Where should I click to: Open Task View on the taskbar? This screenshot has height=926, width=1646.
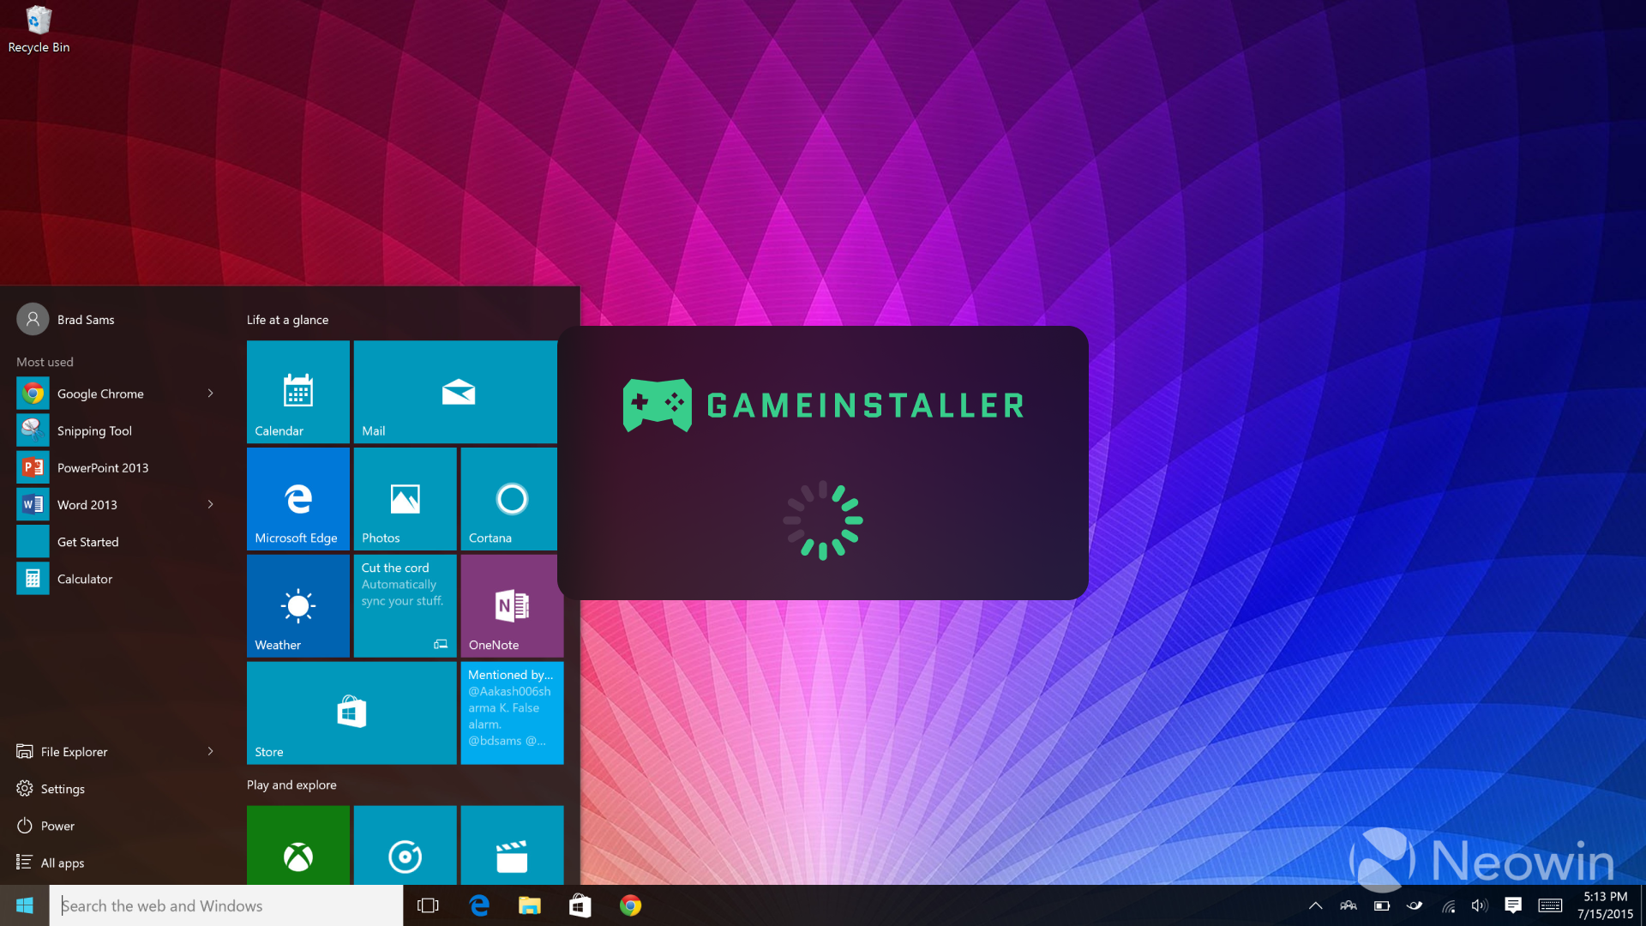point(428,905)
